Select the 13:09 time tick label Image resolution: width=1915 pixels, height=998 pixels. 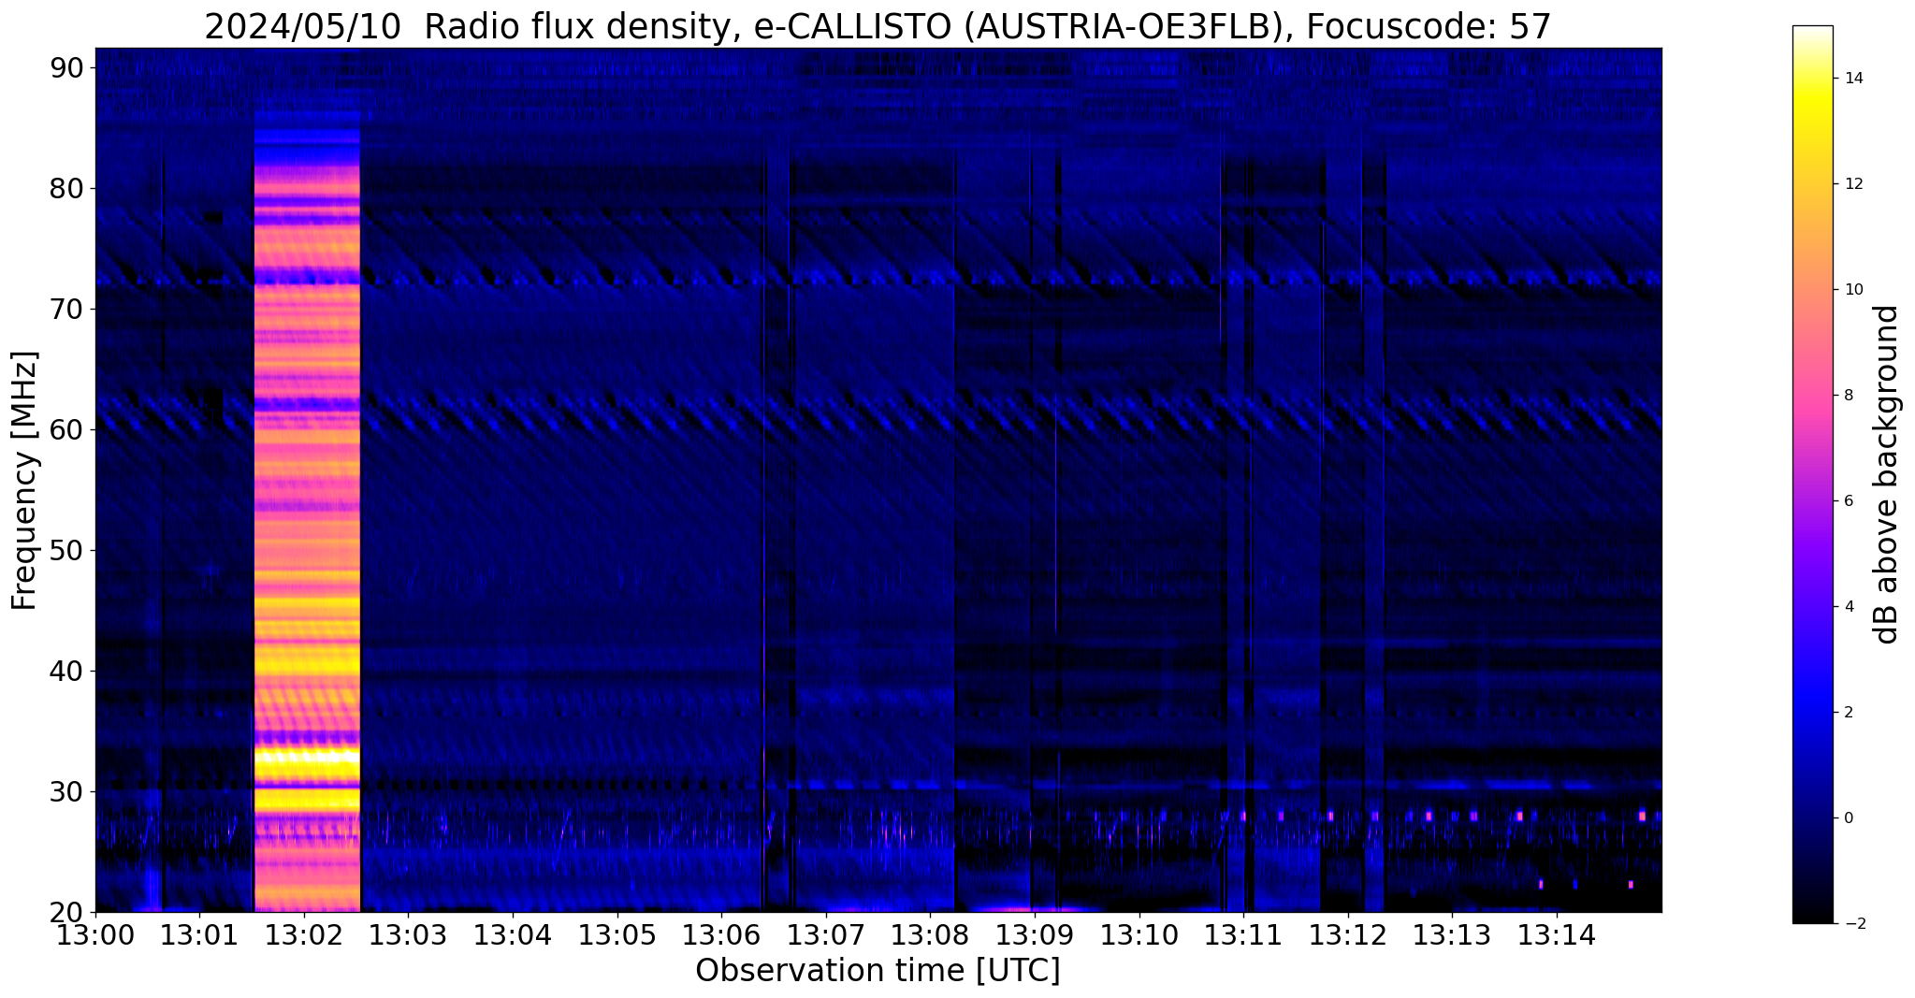(1035, 934)
